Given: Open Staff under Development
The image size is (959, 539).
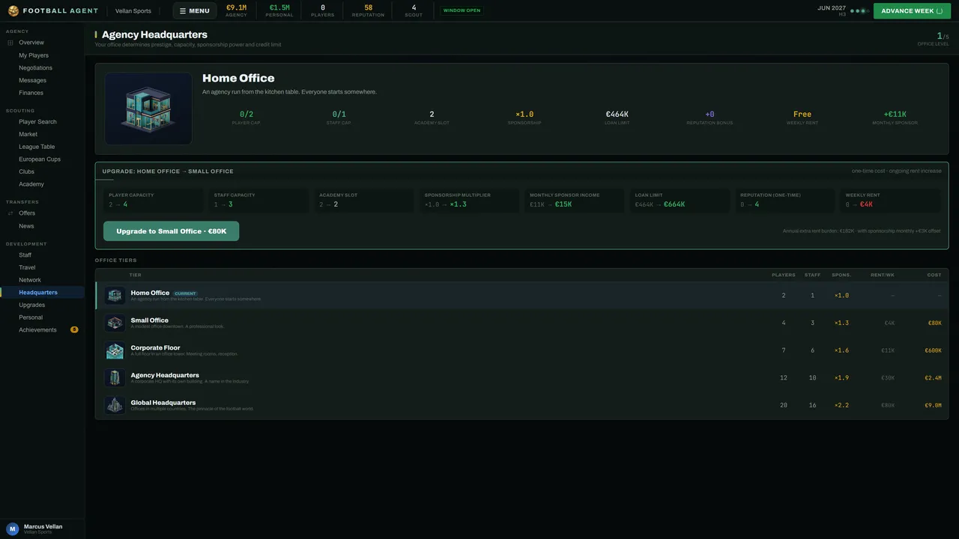Looking at the screenshot, I should [x=25, y=255].
